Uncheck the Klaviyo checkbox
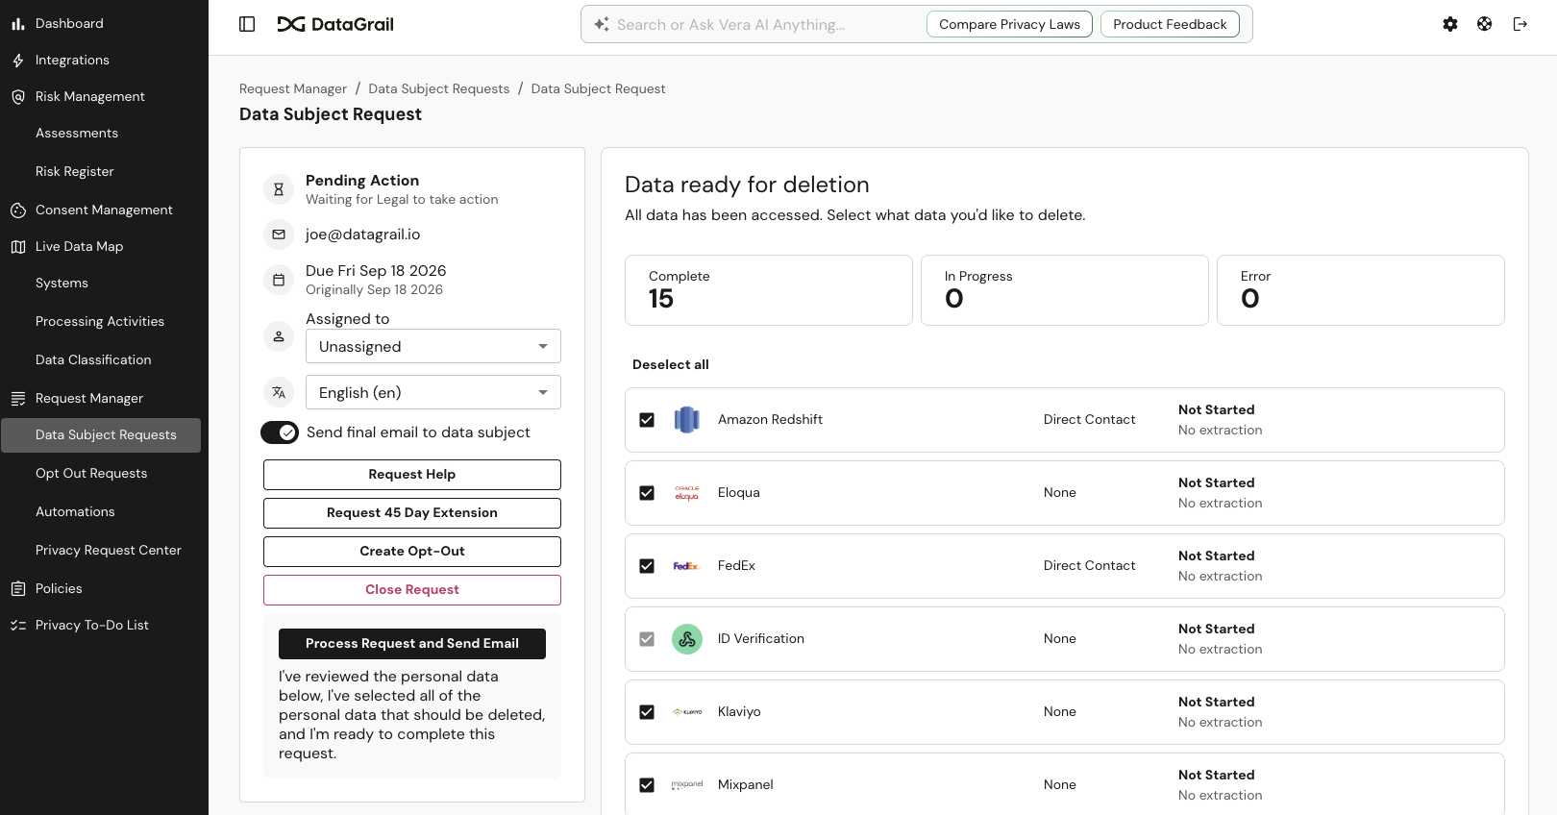Screen dimensions: 1557x815 (x=647, y=712)
